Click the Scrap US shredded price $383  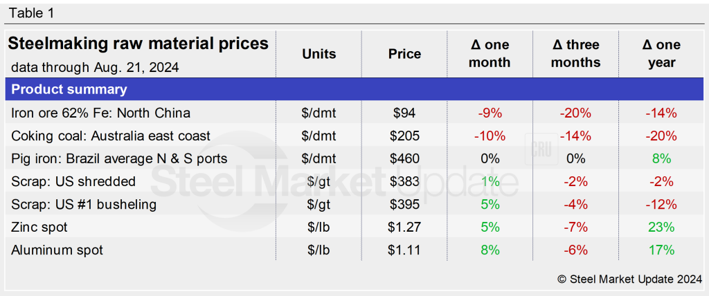pos(405,181)
